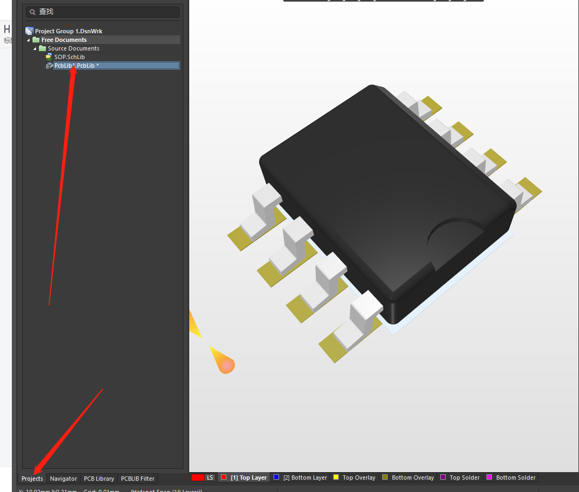
Task: Collapse the Source Documents node
Action: tap(35, 48)
